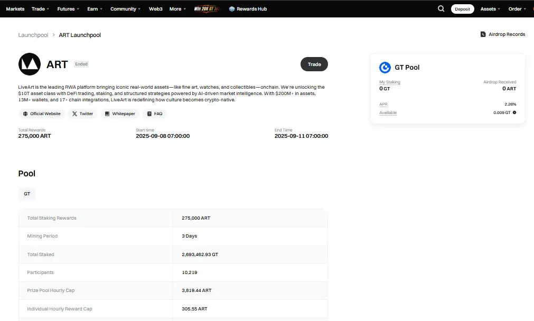Image resolution: width=534 pixels, height=321 pixels.
Task: Click the Ended status badge
Action: pos(81,64)
